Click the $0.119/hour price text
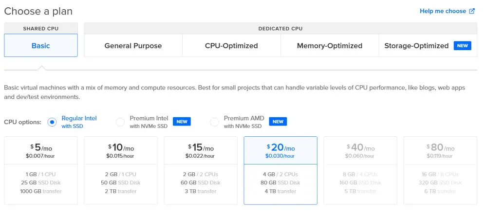Image resolution: width=486 pixels, height=218 pixels. tap(440, 156)
